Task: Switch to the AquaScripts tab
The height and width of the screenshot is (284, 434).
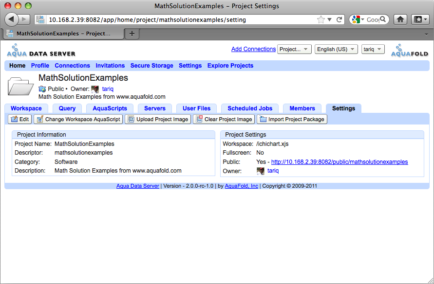Action: coord(110,108)
